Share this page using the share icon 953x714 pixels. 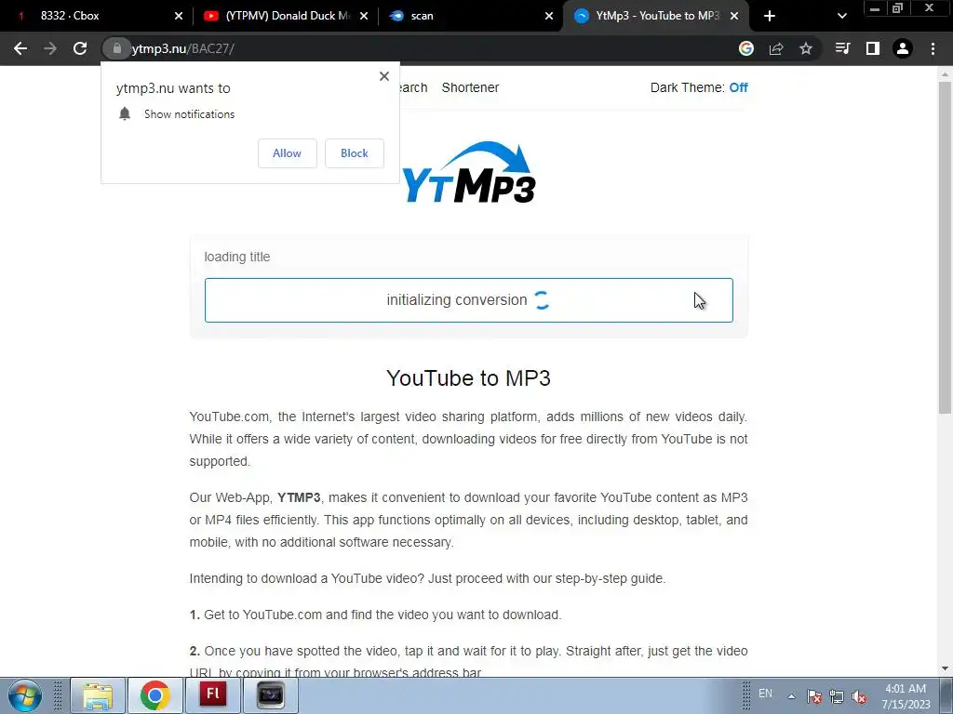776,48
